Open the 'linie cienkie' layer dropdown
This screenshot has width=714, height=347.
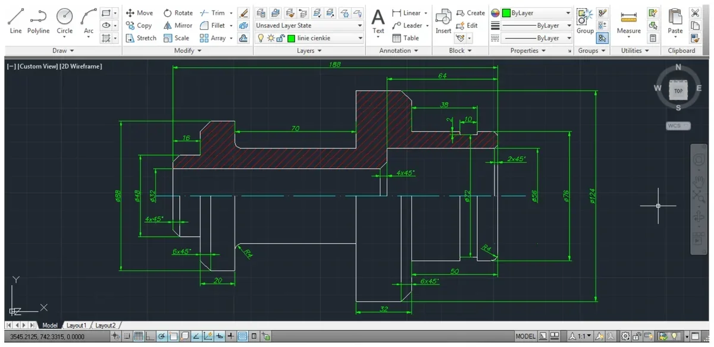click(x=309, y=38)
